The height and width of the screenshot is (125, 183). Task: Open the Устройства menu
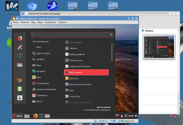coord(50,22)
